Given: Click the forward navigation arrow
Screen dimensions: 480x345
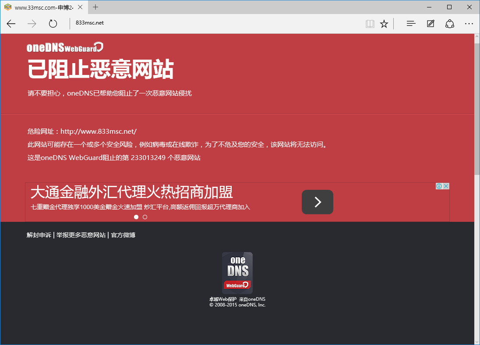Looking at the screenshot, I should pyautogui.click(x=32, y=24).
